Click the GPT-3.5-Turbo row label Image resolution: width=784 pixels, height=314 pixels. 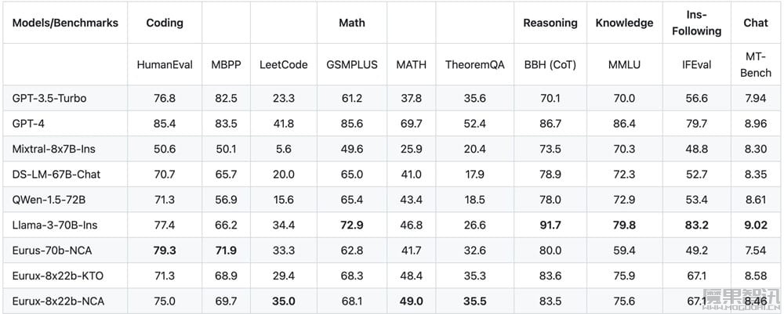(49, 99)
